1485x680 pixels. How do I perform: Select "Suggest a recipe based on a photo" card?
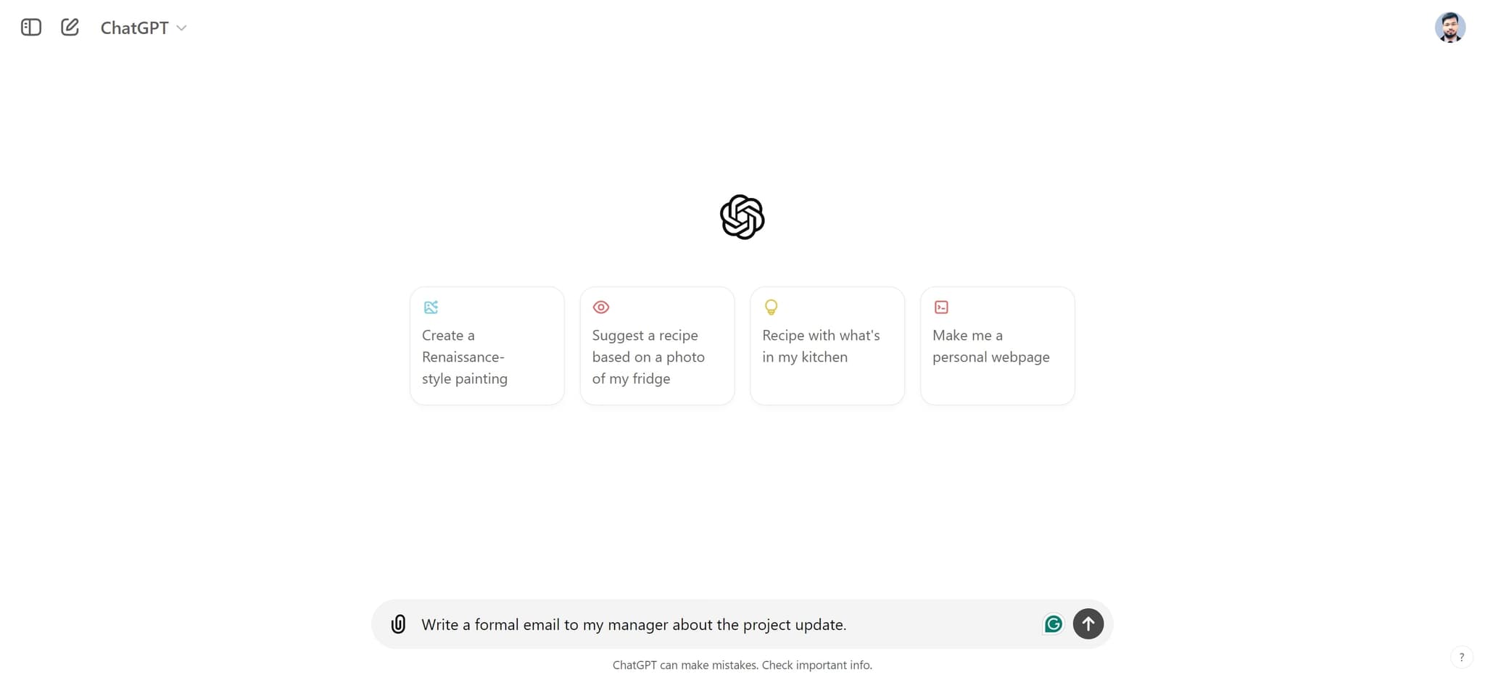657,357
